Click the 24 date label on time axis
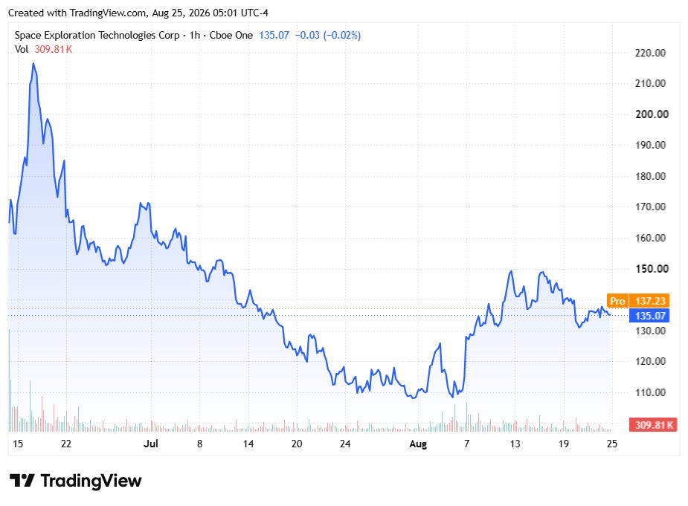 (345, 444)
